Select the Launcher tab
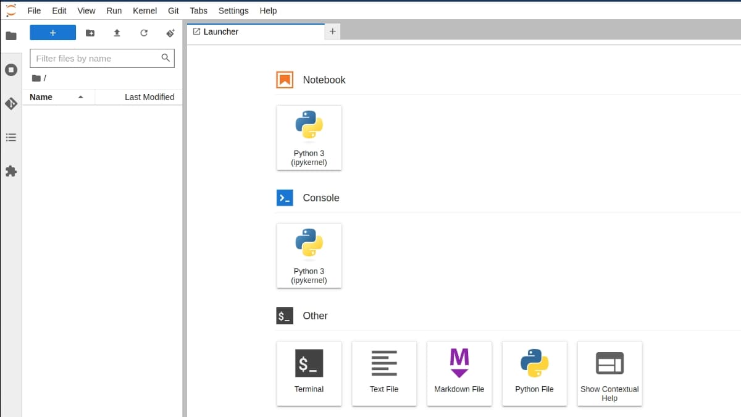741x417 pixels. [x=220, y=32]
